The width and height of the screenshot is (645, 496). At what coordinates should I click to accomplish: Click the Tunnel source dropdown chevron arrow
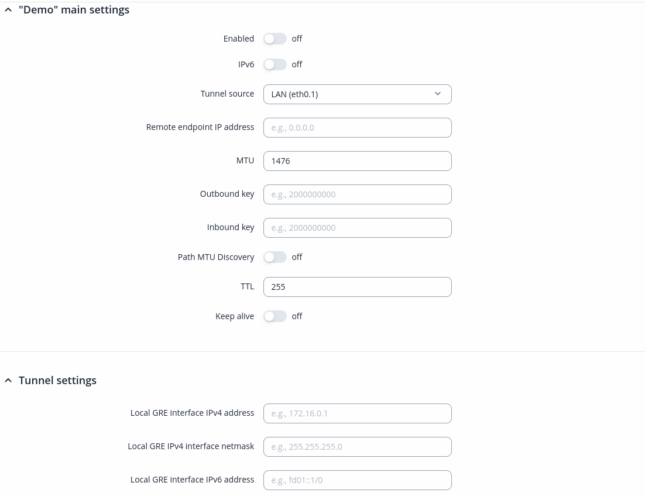(x=438, y=94)
